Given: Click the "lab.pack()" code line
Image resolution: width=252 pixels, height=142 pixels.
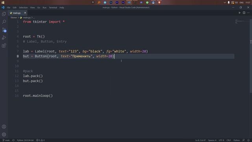Looking at the screenshot, I should pos(33,76).
